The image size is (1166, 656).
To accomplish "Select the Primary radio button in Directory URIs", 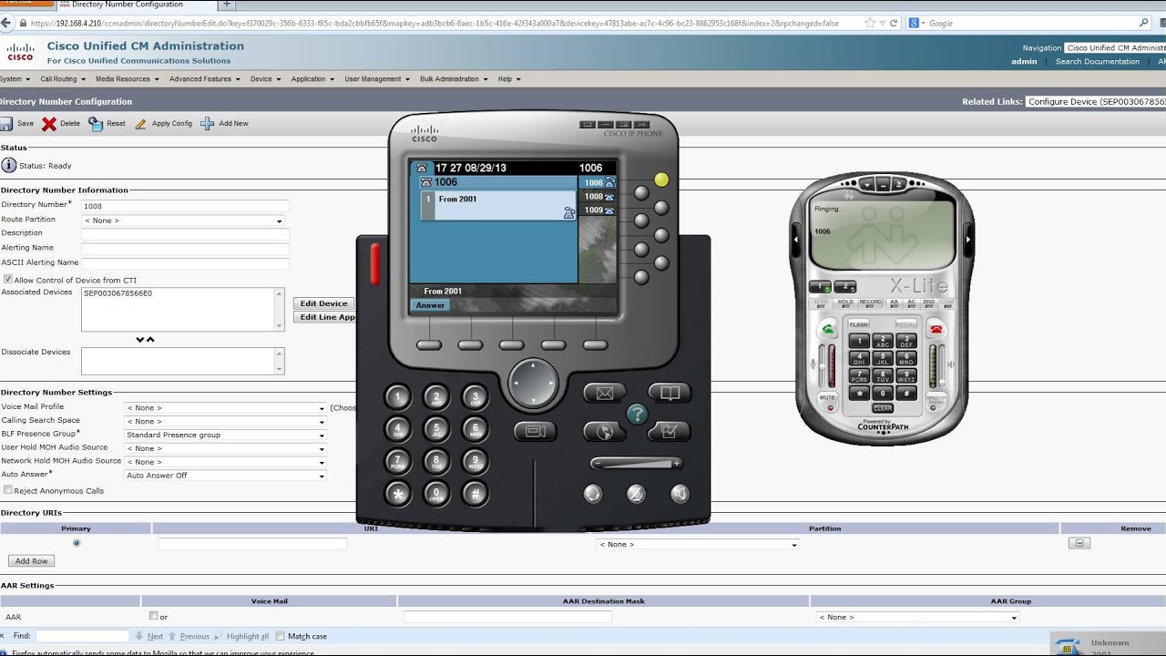I will tap(76, 543).
